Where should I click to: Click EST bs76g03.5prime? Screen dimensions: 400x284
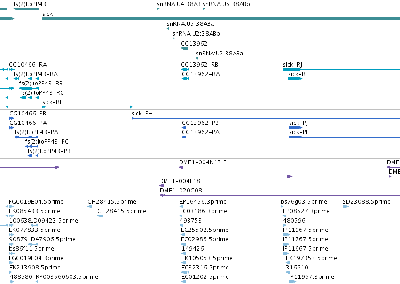click(x=304, y=202)
